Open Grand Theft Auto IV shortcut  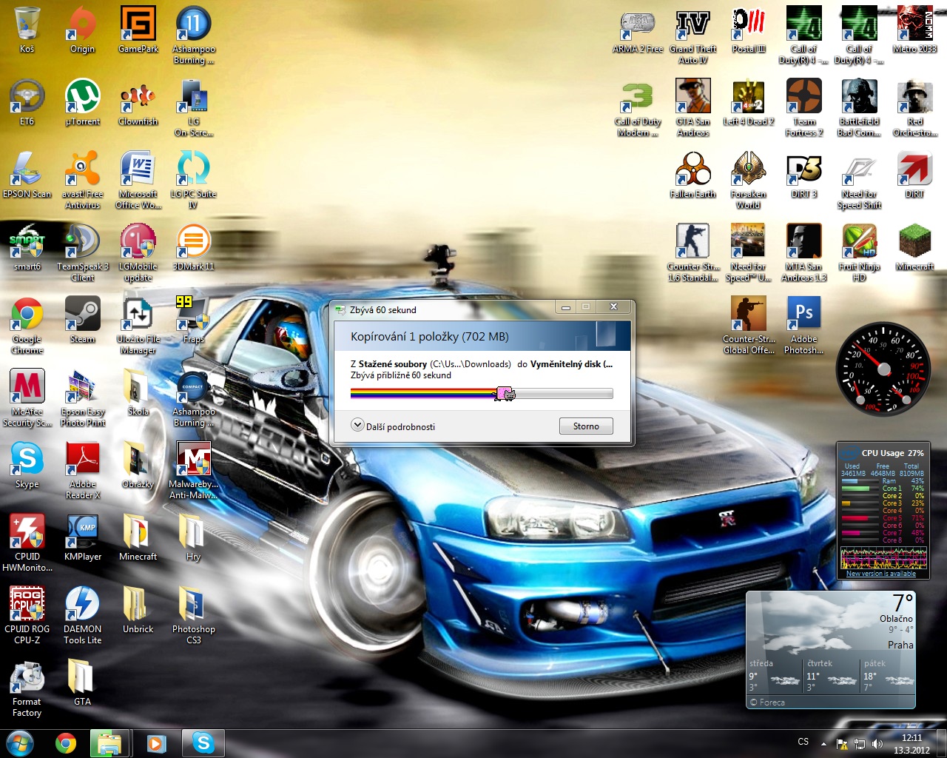[x=693, y=35]
